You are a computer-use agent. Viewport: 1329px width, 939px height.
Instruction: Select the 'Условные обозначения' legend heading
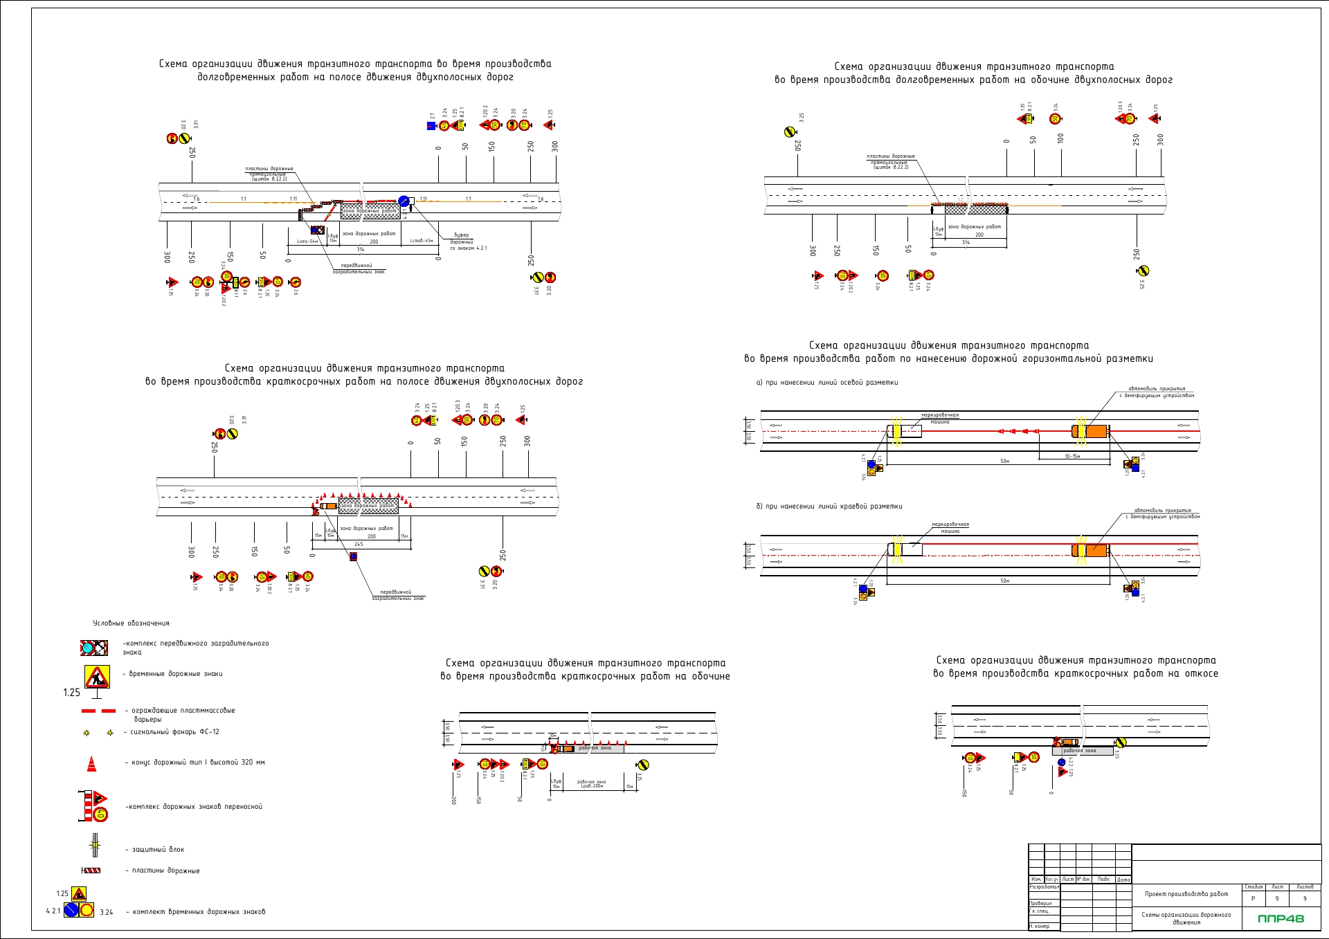coord(132,623)
